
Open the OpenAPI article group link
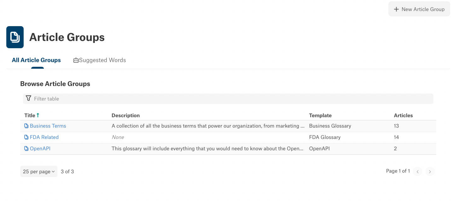point(40,149)
